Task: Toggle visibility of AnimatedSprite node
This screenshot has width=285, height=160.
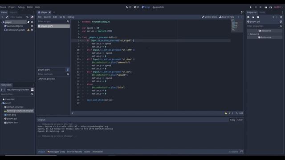Action: click(32, 26)
